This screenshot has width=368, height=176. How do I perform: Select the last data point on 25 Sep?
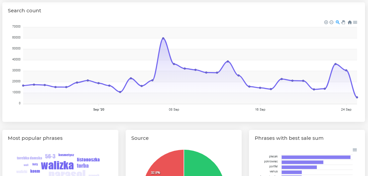pyautogui.click(x=357, y=97)
